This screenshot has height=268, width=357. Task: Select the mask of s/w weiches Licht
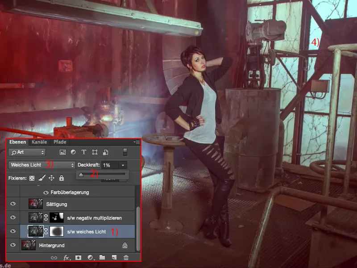click(x=57, y=231)
